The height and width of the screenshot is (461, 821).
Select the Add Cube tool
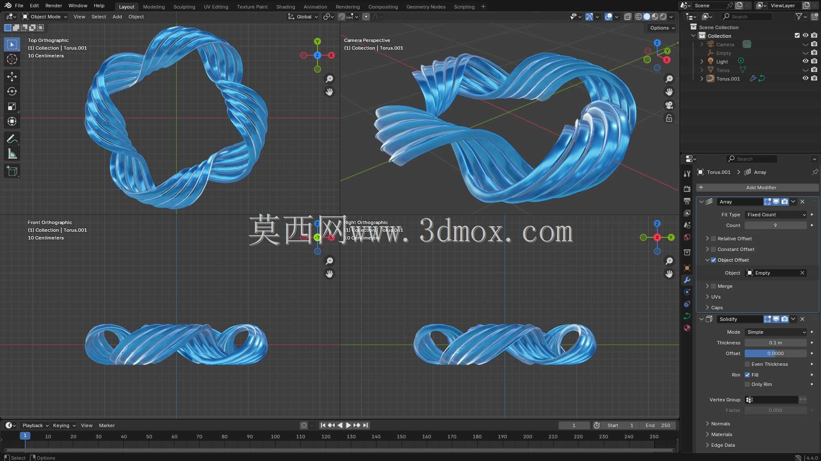pos(12,171)
